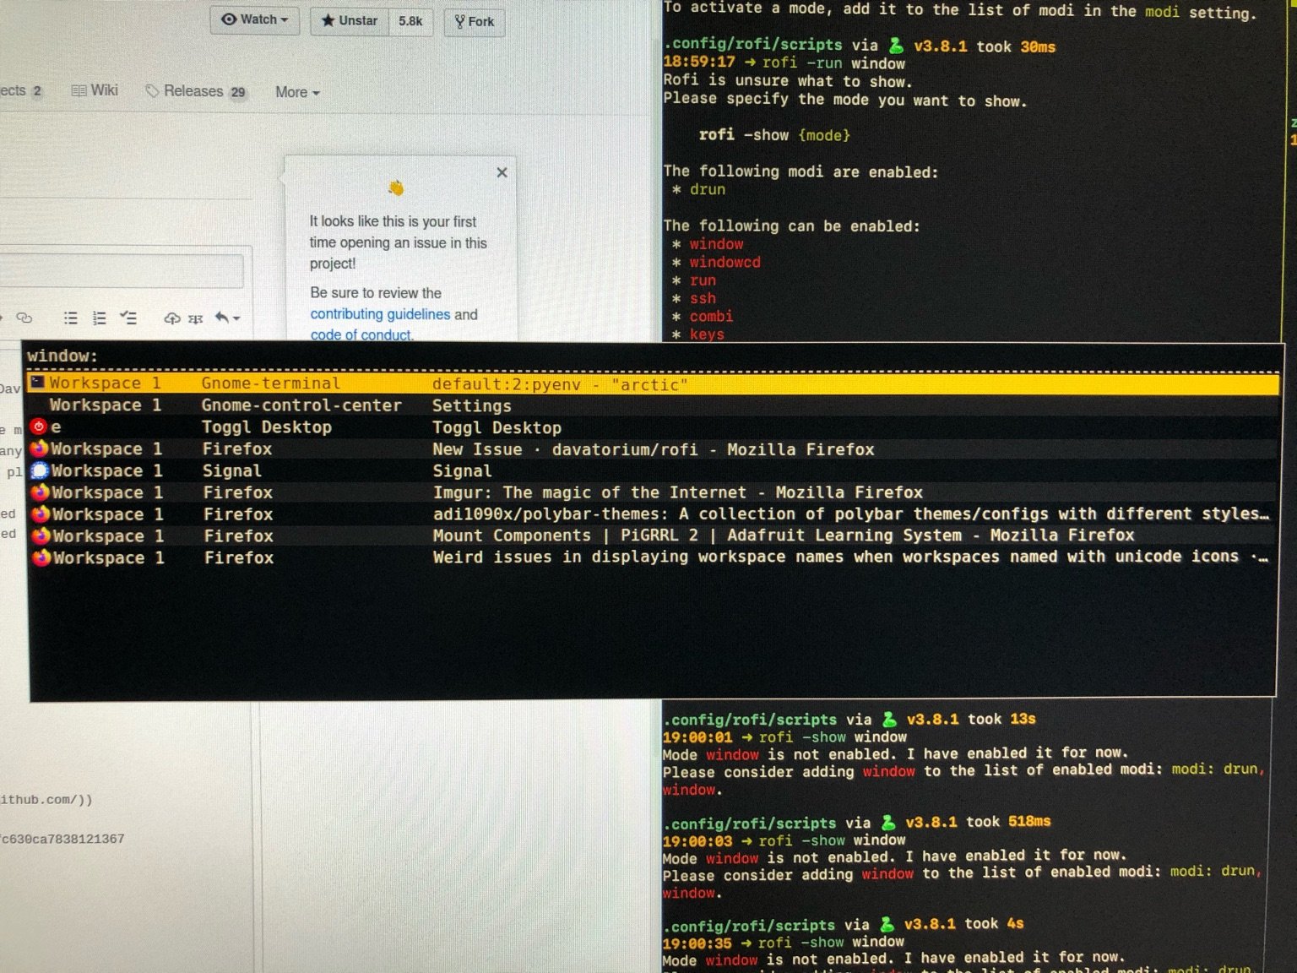Click Firefox icon in Weird issues row
This screenshot has width=1297, height=973.
click(x=41, y=557)
